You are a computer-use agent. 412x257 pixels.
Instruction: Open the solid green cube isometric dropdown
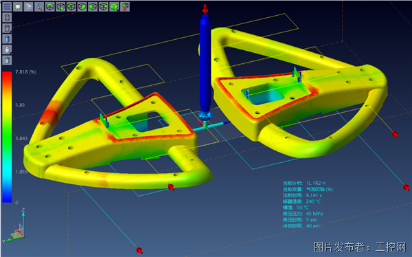(x=114, y=7)
